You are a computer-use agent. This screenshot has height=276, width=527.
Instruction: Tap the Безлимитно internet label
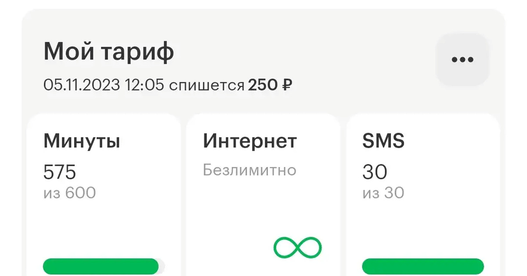click(249, 170)
